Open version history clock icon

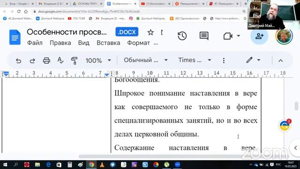(x=182, y=36)
